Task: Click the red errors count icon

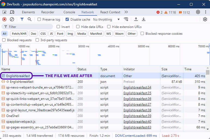Action: 158,12
